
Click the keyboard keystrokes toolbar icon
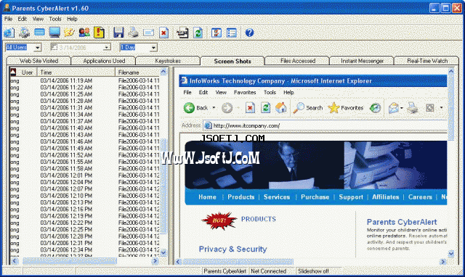pos(39,32)
